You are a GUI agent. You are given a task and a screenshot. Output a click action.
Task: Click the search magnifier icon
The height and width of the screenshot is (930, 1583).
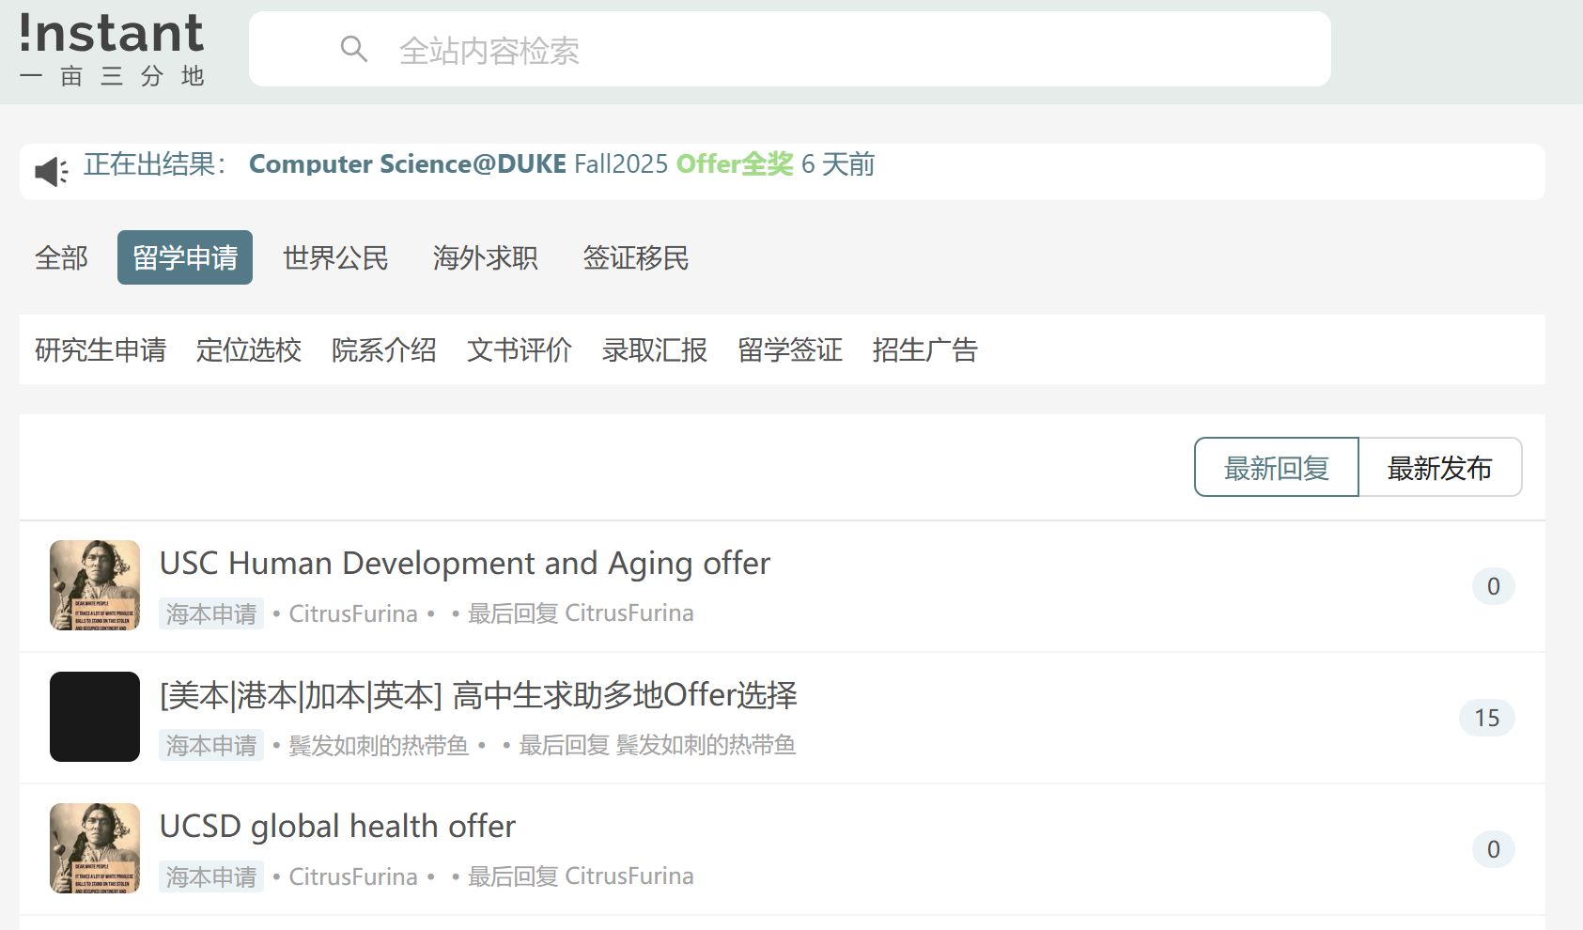tap(353, 49)
